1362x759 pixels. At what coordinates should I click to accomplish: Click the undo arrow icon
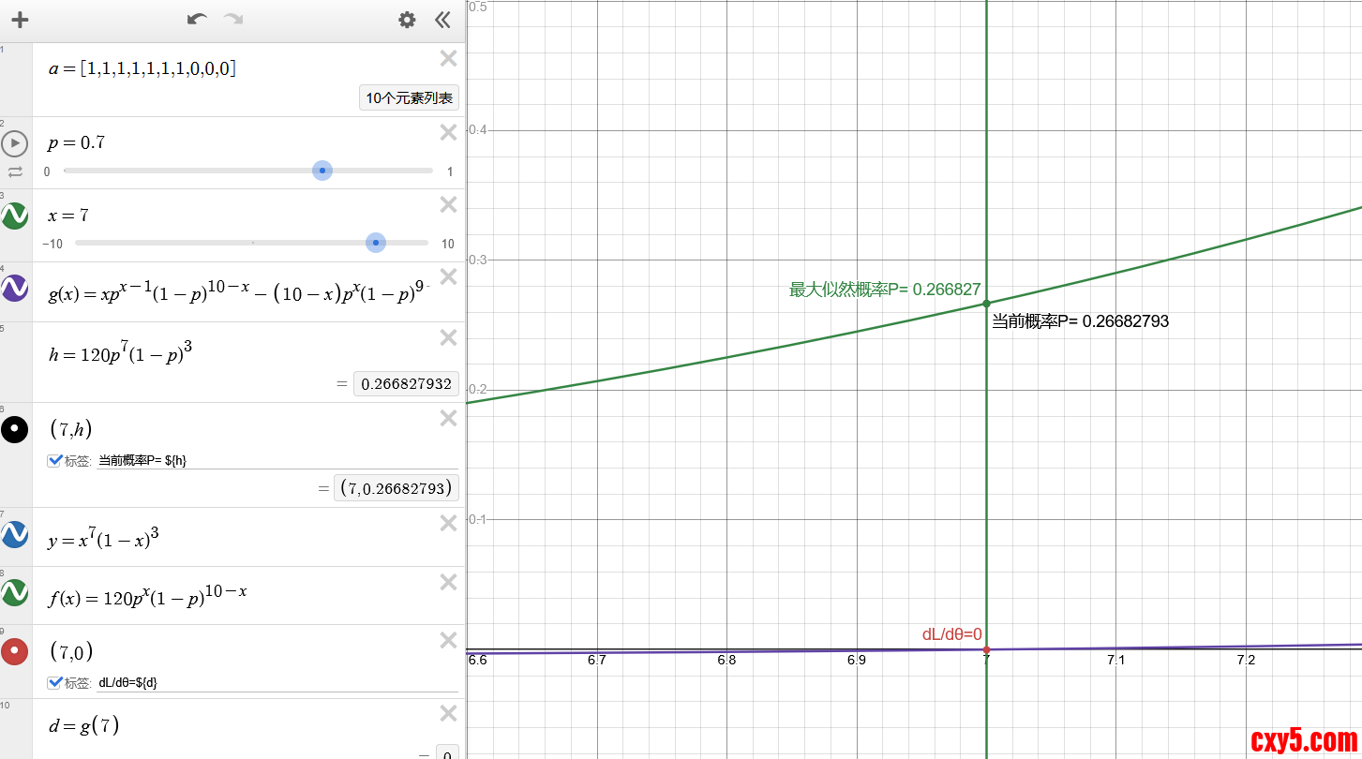(197, 20)
